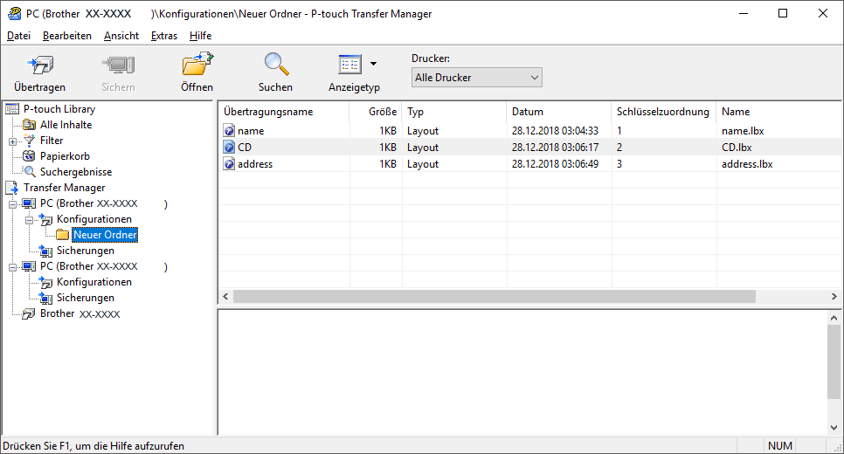Sort by Typ column header
Viewport: 844px width, 454px height.
453,112
